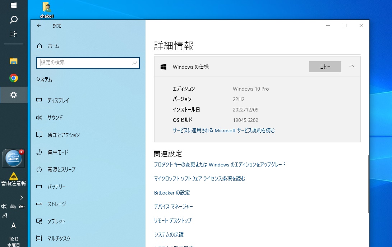Screen dimensions: 392x247
Task: Open the volume speaker tray icon
Action: point(4,206)
